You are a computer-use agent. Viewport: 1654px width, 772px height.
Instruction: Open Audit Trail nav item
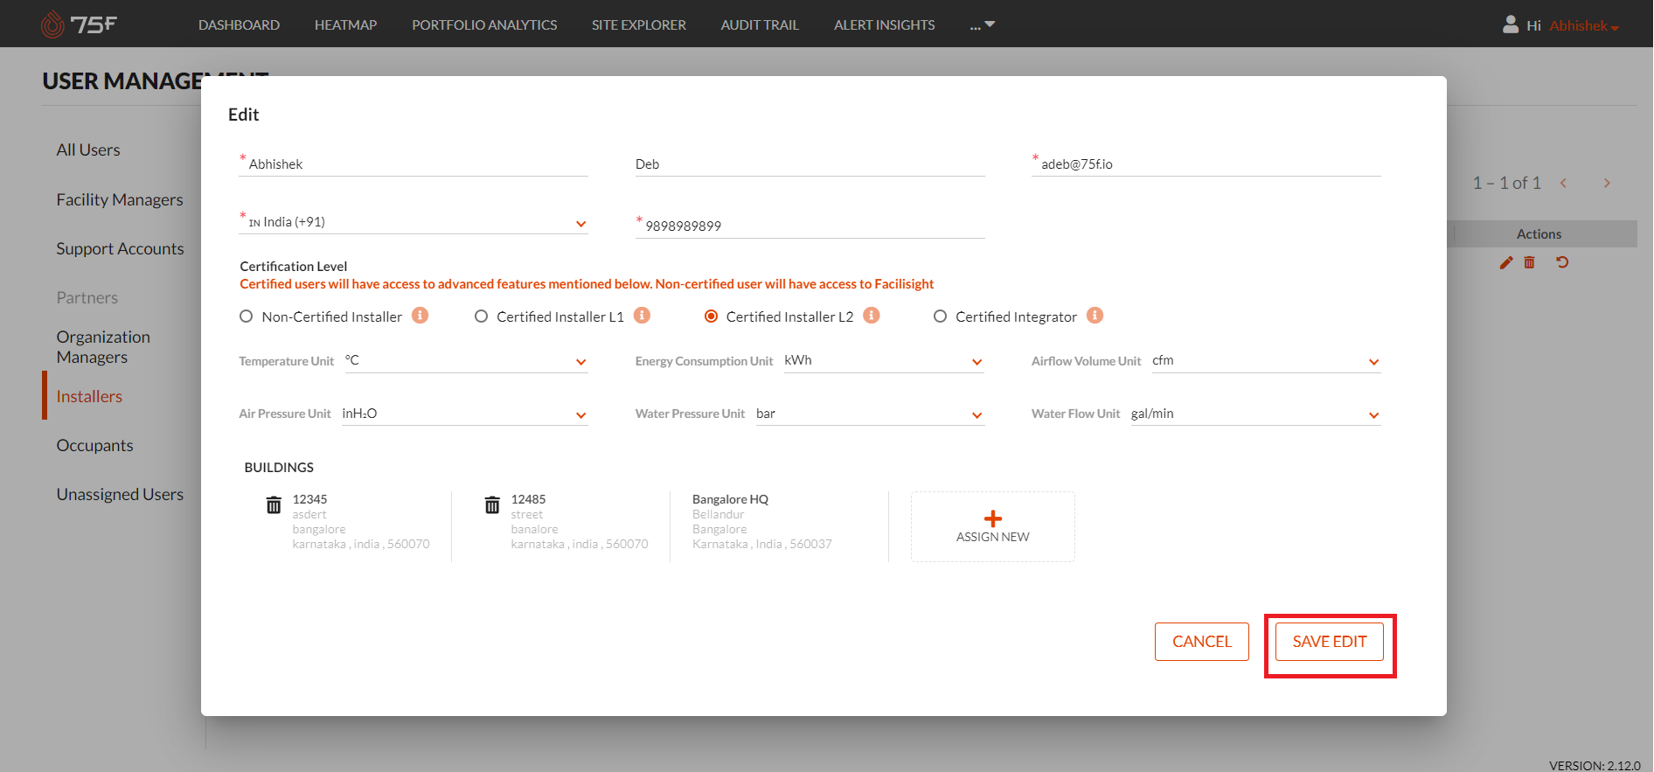tap(760, 24)
